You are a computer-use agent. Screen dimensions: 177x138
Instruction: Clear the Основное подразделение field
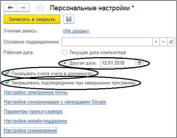click(163, 42)
